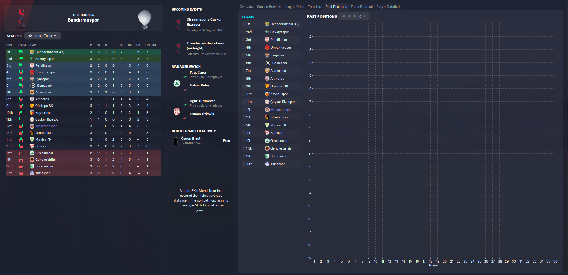Click the 'Transfer window closes (midnight)' event
The width and height of the screenshot is (568, 275).
pos(205,46)
